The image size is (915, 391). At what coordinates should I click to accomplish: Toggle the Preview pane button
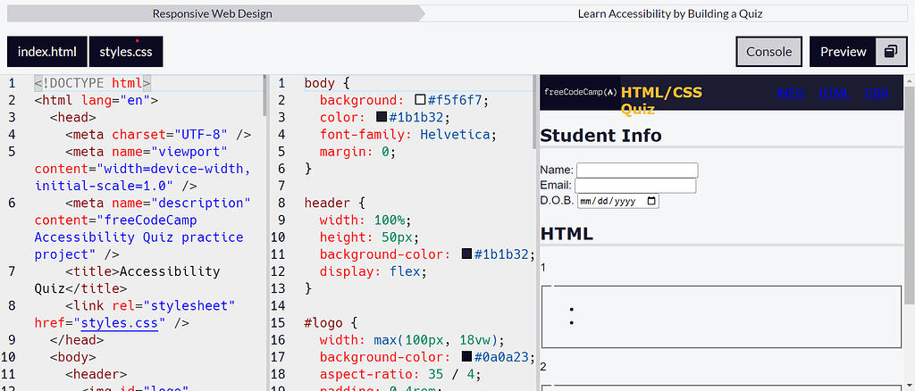coord(843,52)
